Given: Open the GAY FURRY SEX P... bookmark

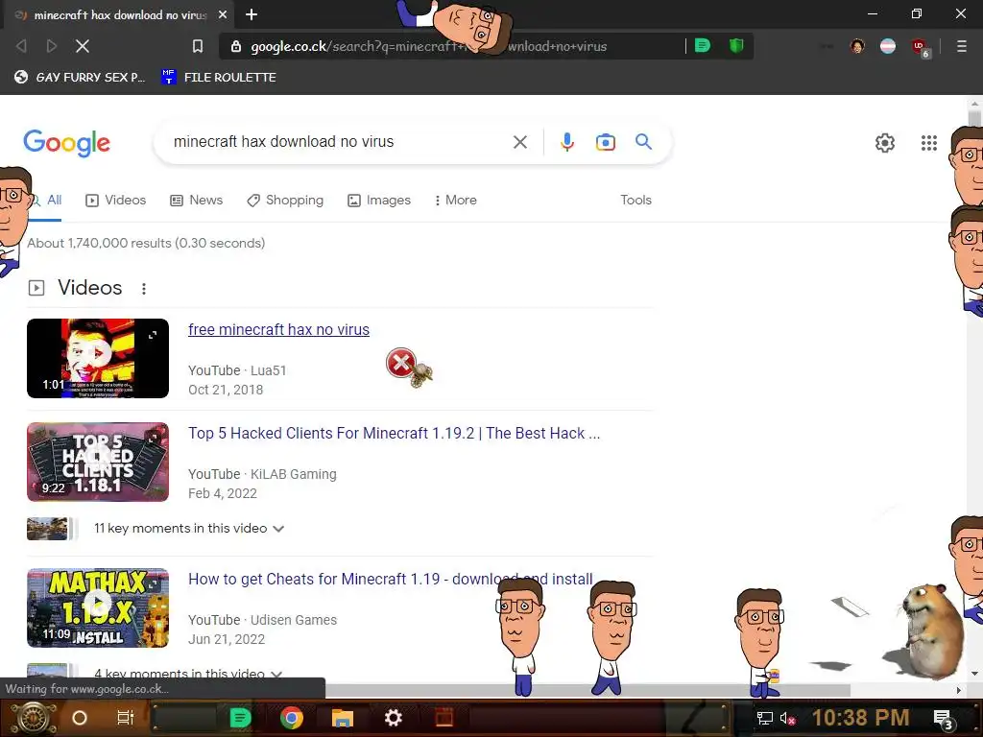Looking at the screenshot, I should (x=82, y=77).
